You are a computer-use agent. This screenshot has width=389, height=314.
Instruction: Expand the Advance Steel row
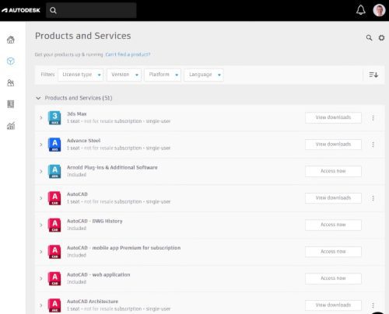(40, 145)
